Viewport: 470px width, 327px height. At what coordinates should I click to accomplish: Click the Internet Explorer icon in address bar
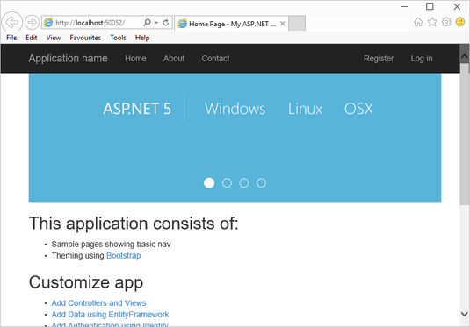click(x=48, y=23)
